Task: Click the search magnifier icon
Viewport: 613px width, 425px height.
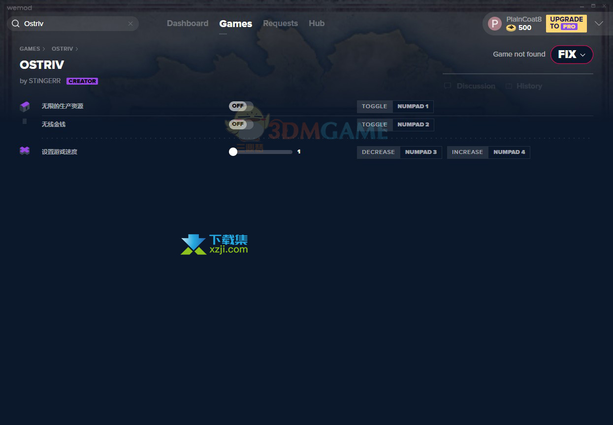Action: [15, 24]
